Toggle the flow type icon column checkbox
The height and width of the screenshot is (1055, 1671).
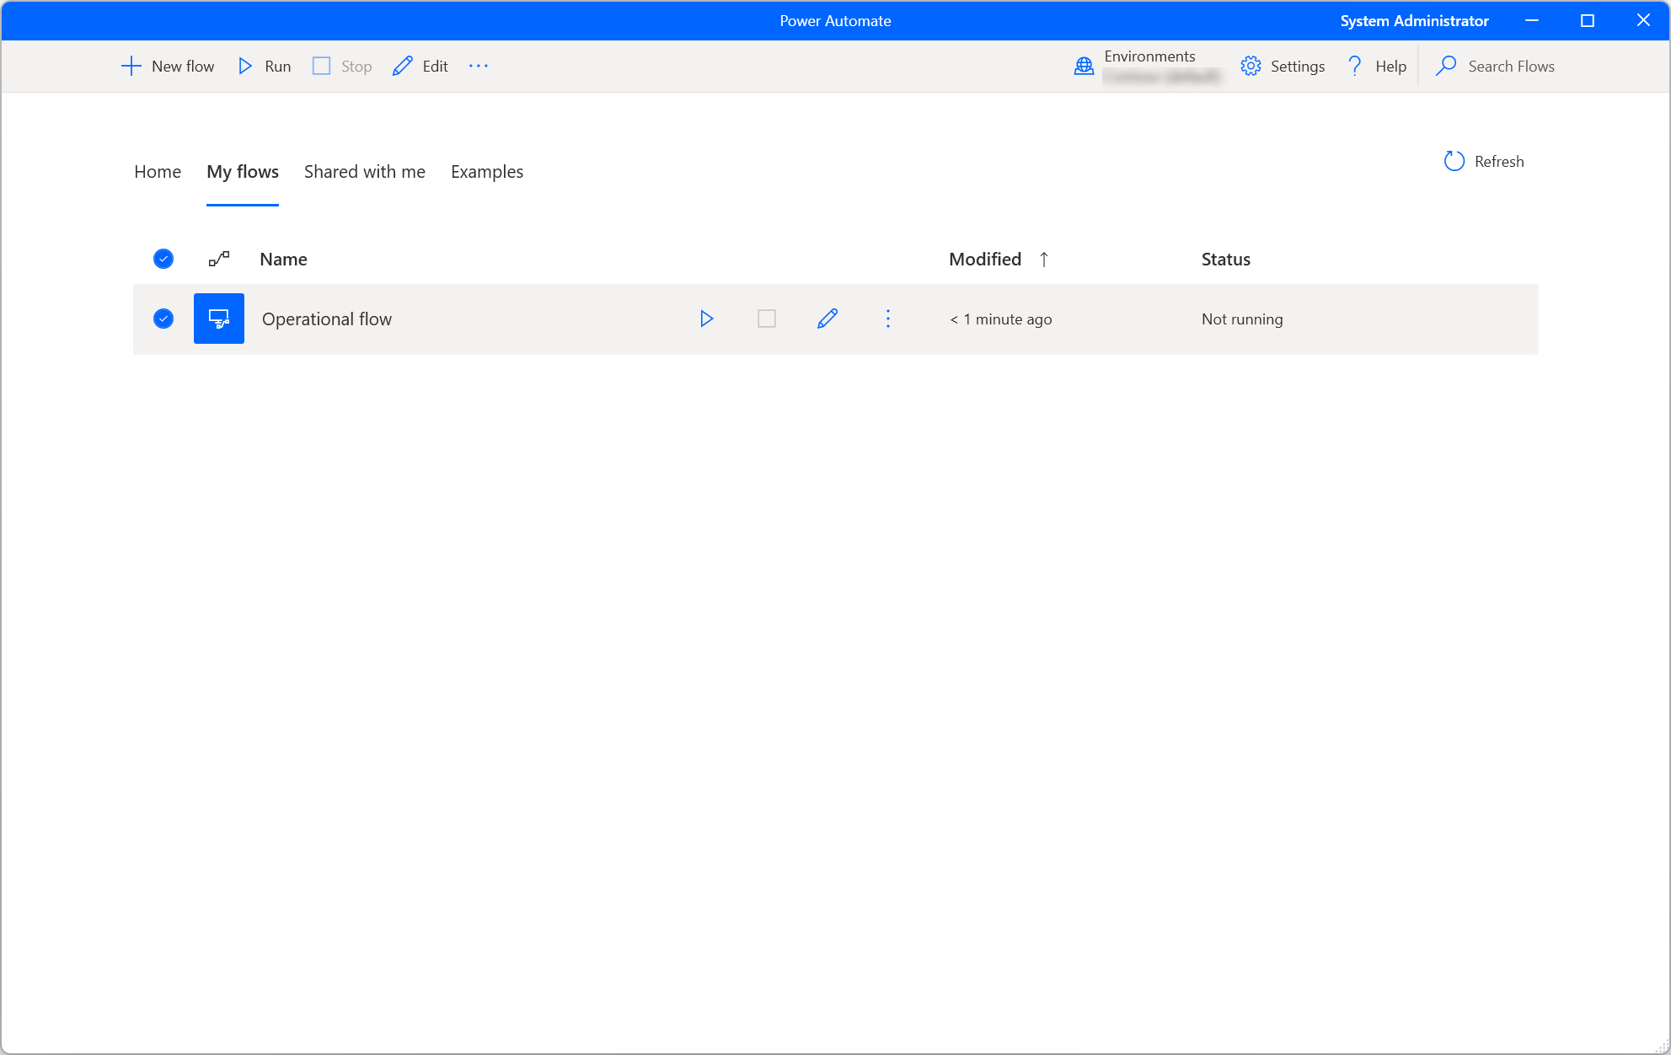coord(220,259)
